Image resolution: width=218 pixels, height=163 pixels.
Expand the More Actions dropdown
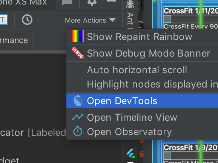pos(91,20)
